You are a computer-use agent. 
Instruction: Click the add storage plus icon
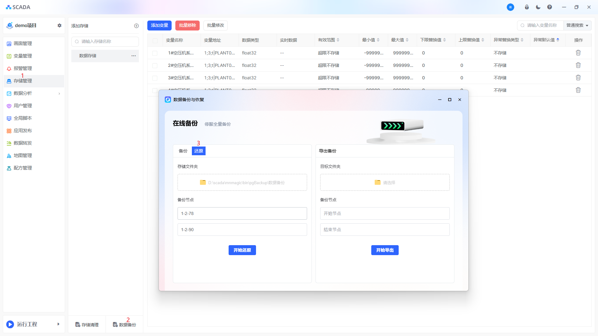pos(136,26)
